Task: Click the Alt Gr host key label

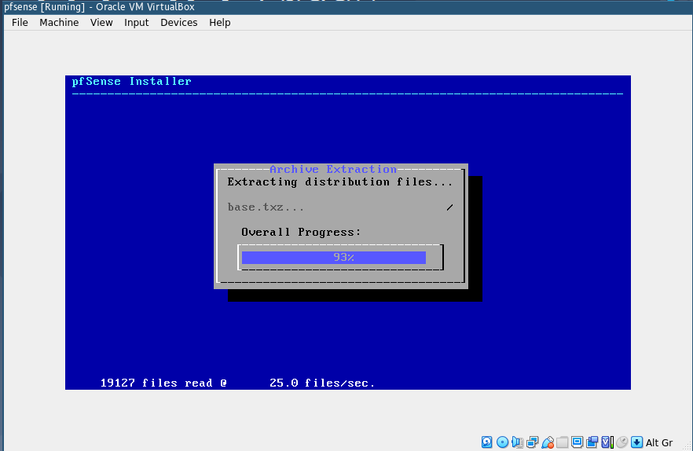Action: pyautogui.click(x=659, y=442)
